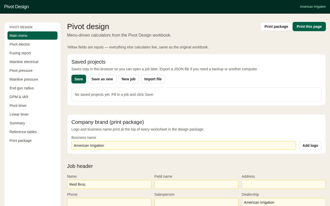Click the Dealership input field
This screenshot has width=330, height=206.
(284, 202)
